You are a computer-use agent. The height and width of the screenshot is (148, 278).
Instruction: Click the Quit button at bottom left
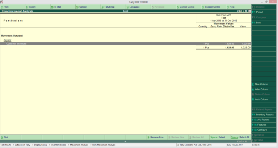point(10,137)
